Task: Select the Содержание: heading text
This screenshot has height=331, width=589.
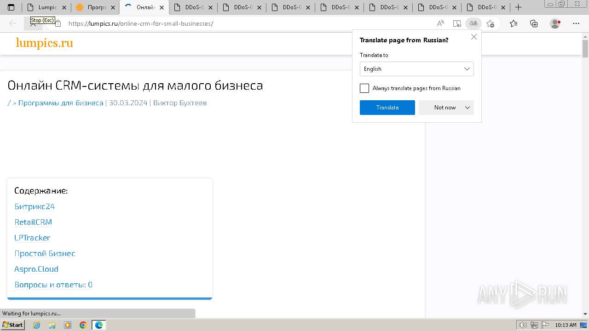Action: pyautogui.click(x=41, y=190)
